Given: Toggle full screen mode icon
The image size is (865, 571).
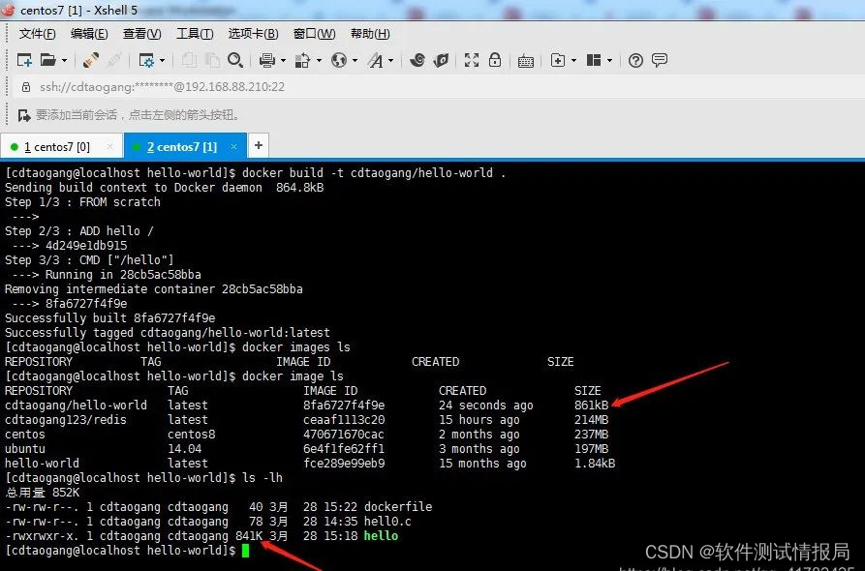Looking at the screenshot, I should click(x=472, y=60).
